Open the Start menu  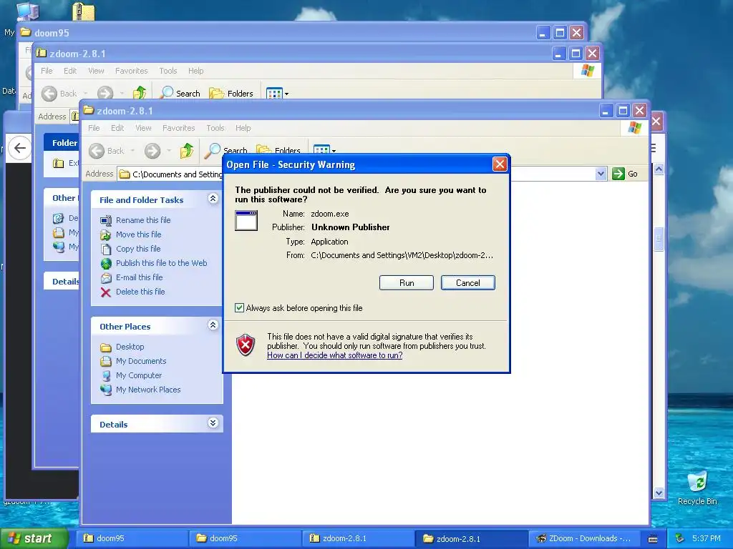[34, 538]
